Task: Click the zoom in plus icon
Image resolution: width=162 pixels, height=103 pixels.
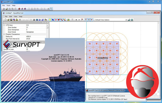Action: click(76, 20)
